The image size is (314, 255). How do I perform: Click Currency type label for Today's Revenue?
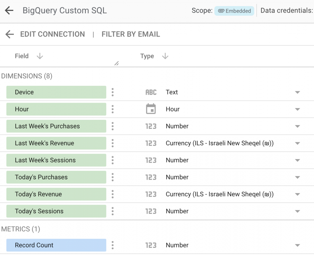220,194
